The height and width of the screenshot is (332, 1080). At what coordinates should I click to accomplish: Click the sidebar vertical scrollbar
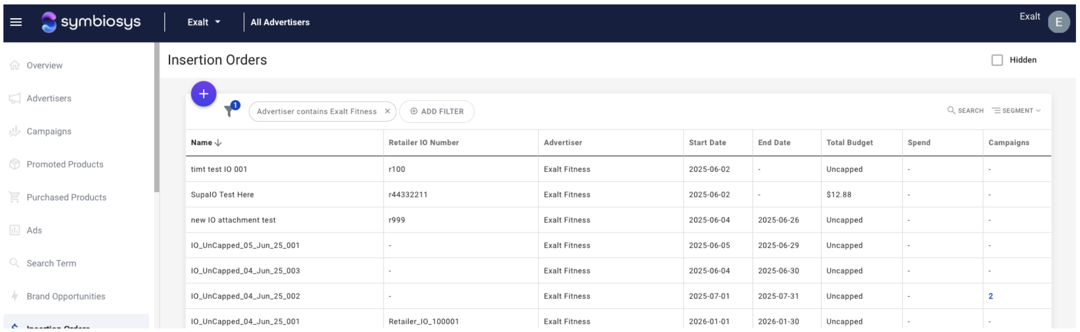(x=157, y=117)
